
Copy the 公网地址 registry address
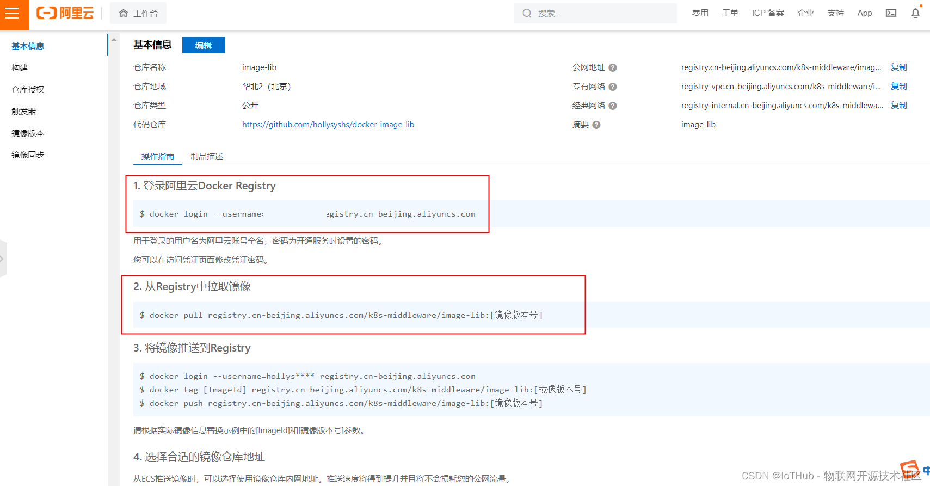click(899, 67)
